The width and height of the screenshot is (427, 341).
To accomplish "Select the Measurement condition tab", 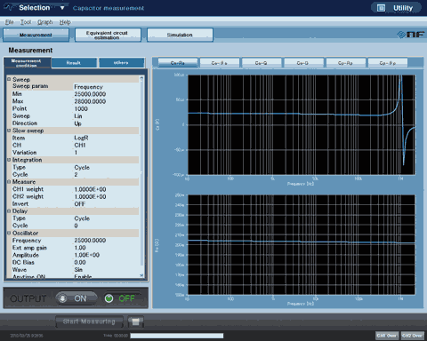I will tap(27, 63).
